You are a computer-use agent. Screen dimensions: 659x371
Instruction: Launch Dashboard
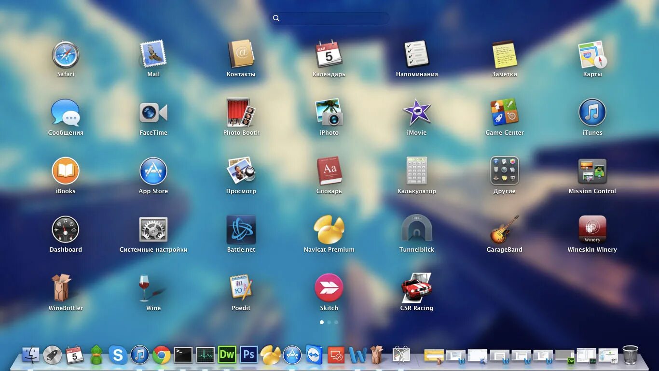66,230
